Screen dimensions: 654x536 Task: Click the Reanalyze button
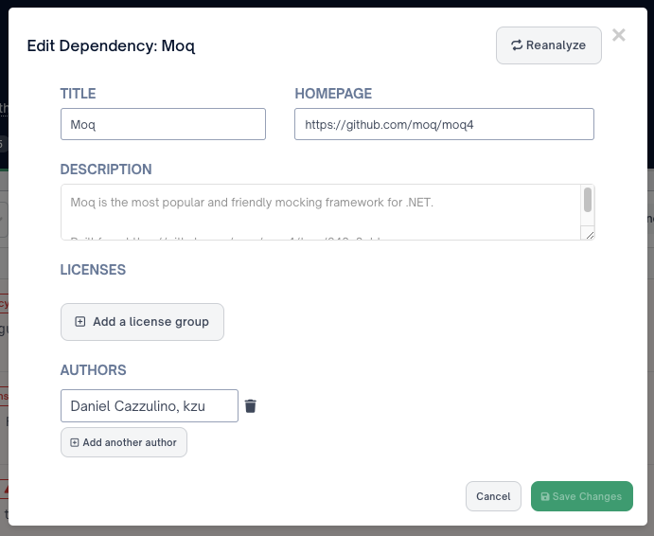pos(549,45)
